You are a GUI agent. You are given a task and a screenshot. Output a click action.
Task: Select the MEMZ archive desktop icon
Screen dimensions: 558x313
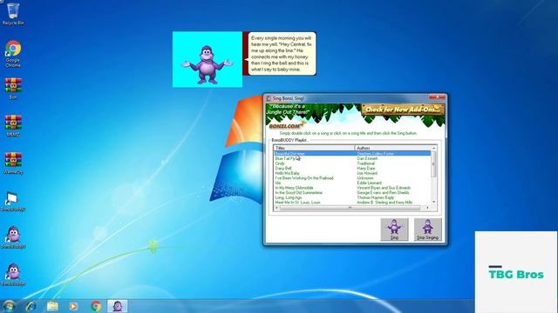[x=13, y=125]
